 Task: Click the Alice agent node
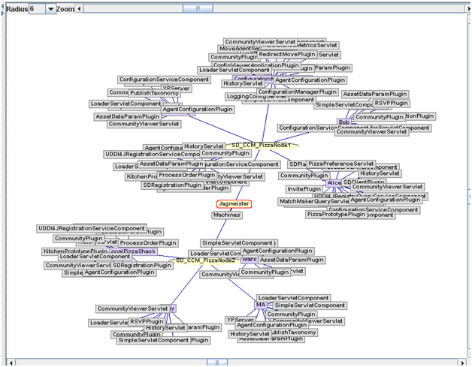coord(334,183)
